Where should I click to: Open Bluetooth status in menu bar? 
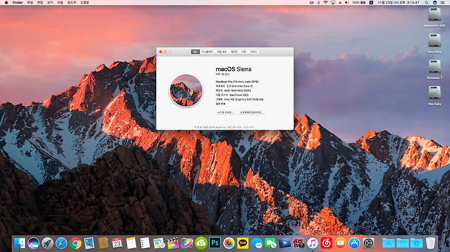coord(319,2)
